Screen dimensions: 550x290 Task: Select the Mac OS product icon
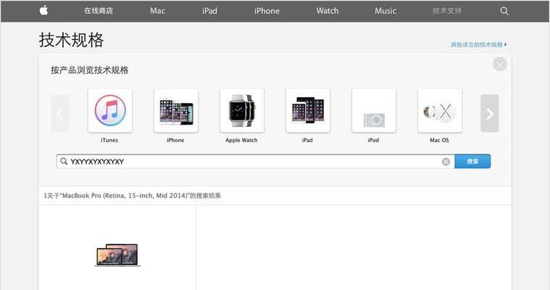[440, 111]
